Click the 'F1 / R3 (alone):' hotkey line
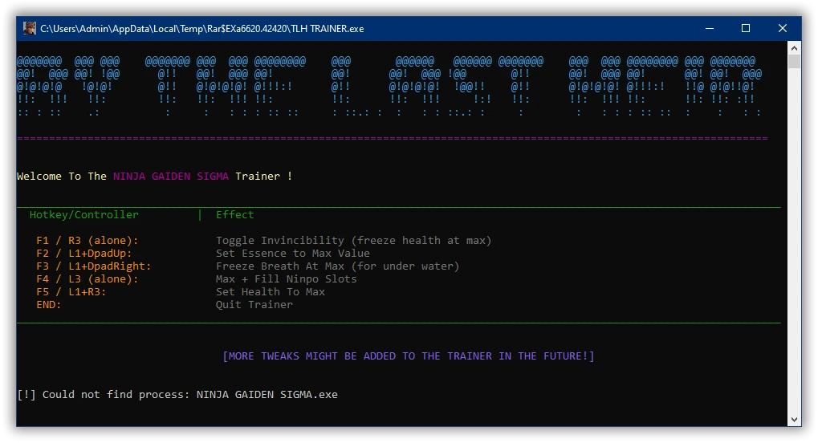 point(87,241)
